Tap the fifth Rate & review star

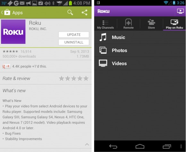(86, 78)
